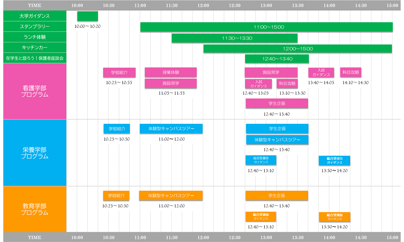The height and width of the screenshot is (242, 404).
Task: Select the ランチ体験 11:30～13:30 bar
Action: tap(234, 38)
